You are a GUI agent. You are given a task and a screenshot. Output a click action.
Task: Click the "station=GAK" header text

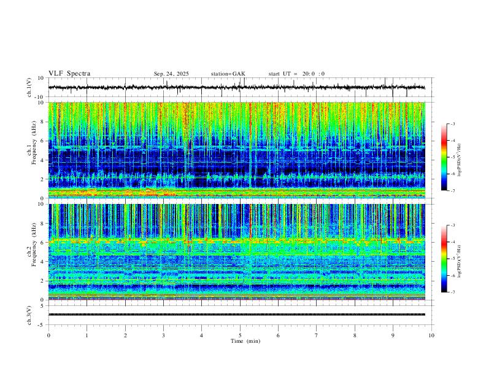(228, 74)
